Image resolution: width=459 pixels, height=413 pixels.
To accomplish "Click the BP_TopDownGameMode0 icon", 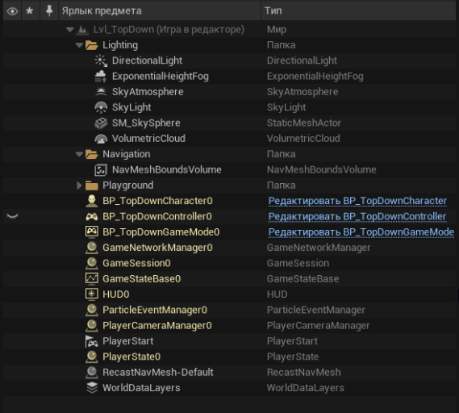I will click(x=92, y=232).
